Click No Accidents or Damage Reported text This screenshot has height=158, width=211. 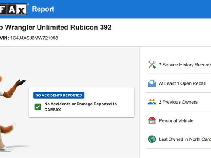click(x=80, y=107)
